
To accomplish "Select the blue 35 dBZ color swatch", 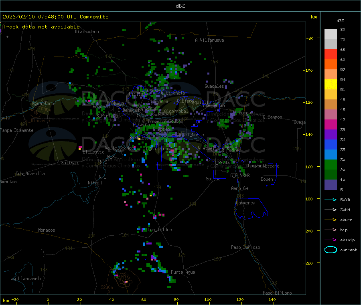I will [331, 144].
